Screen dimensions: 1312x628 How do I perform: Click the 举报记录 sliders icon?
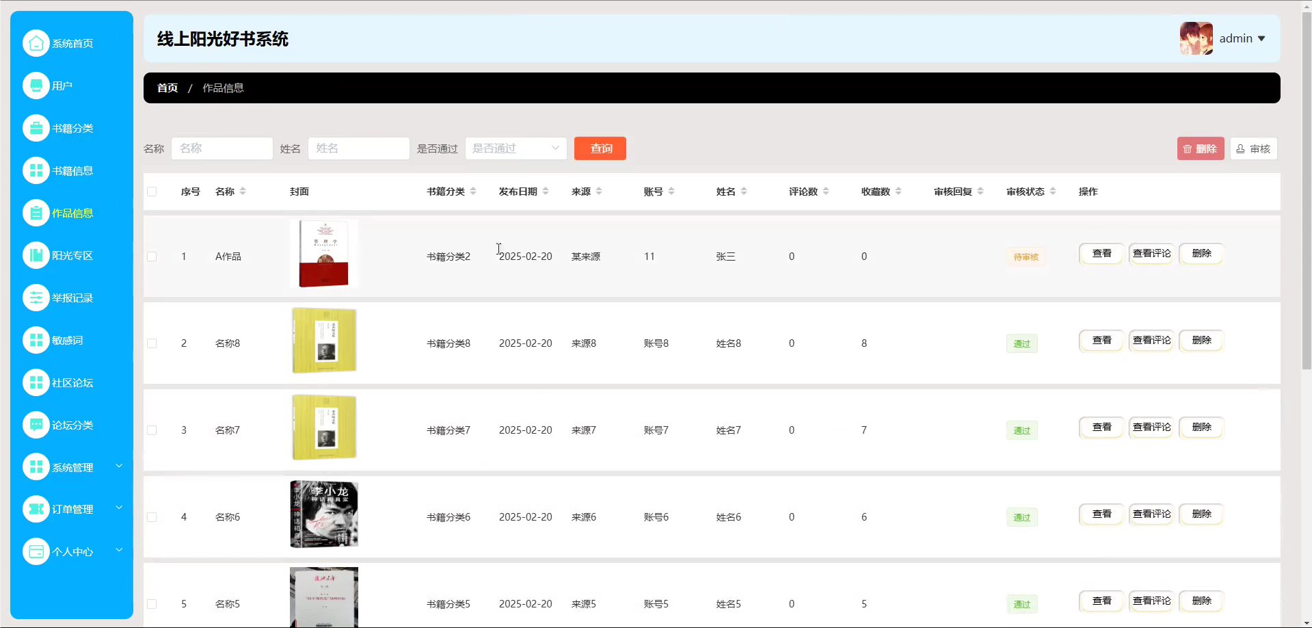pyautogui.click(x=36, y=298)
